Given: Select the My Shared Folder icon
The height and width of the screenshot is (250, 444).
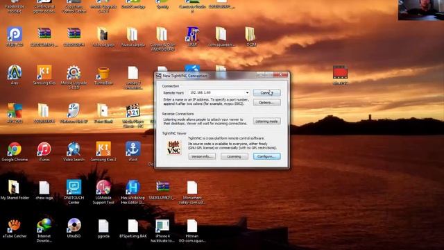Looking at the screenshot, I should pos(15,190).
